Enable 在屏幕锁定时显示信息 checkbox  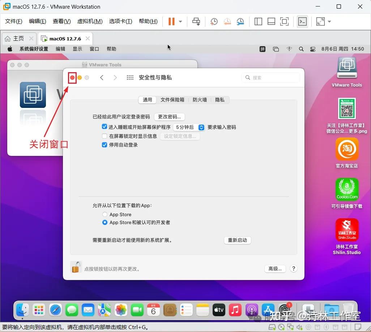tap(105, 136)
